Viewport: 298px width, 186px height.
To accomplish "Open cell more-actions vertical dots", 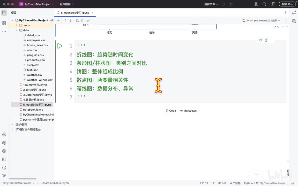I will pos(271,40).
